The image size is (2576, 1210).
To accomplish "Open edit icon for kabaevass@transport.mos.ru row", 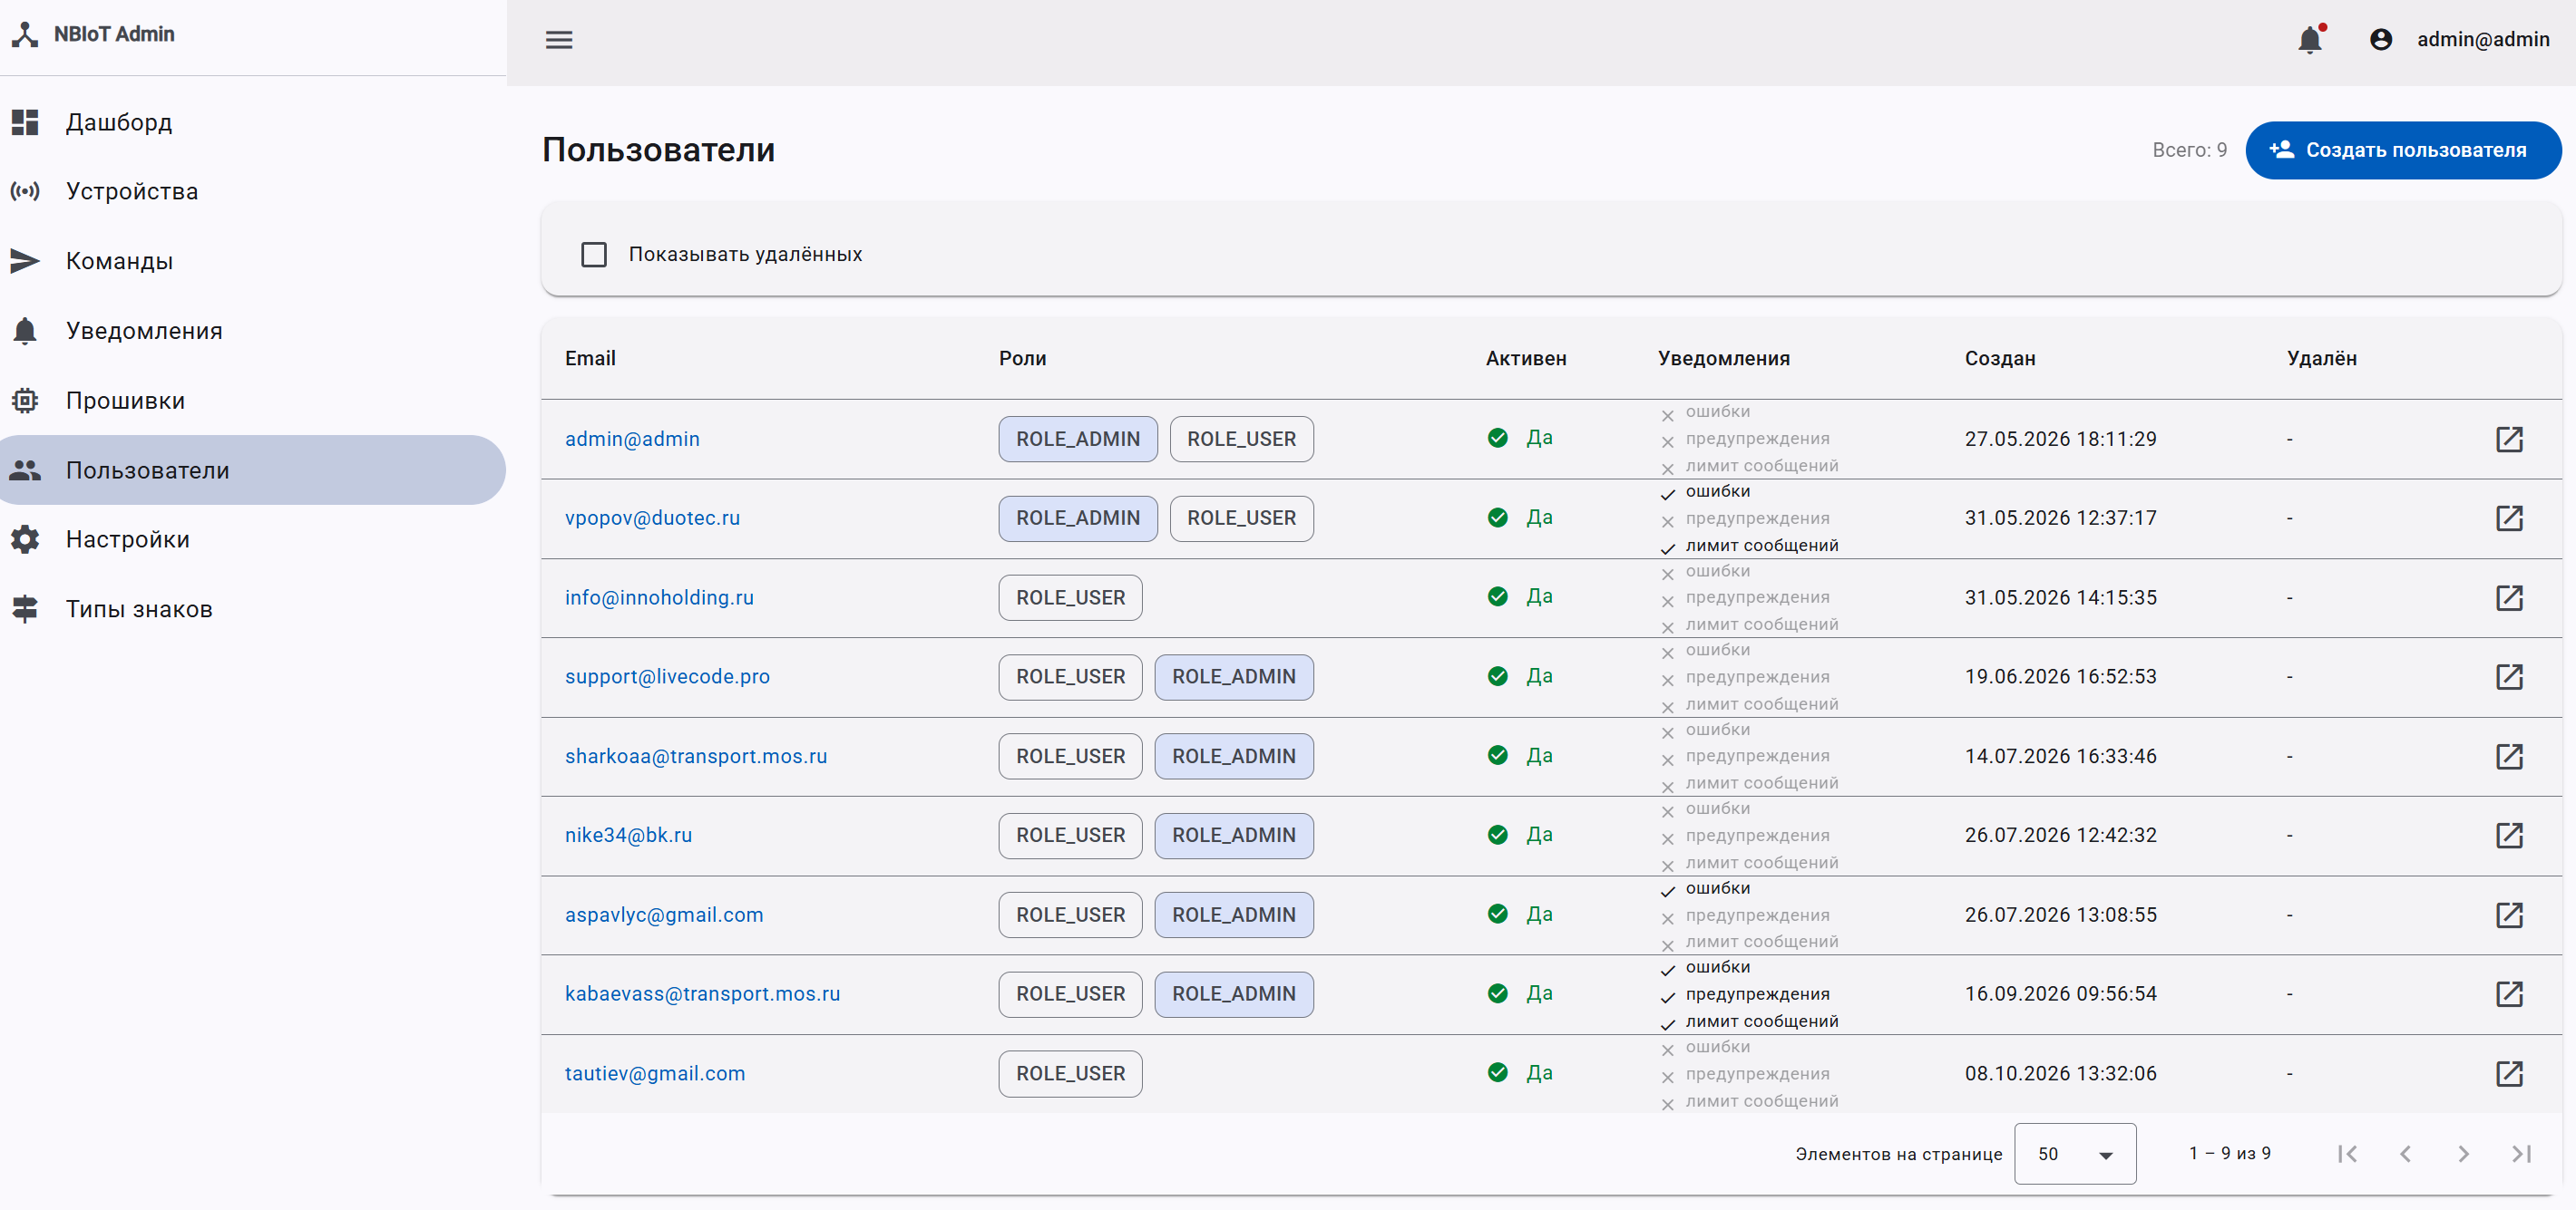I will [x=2509, y=994].
